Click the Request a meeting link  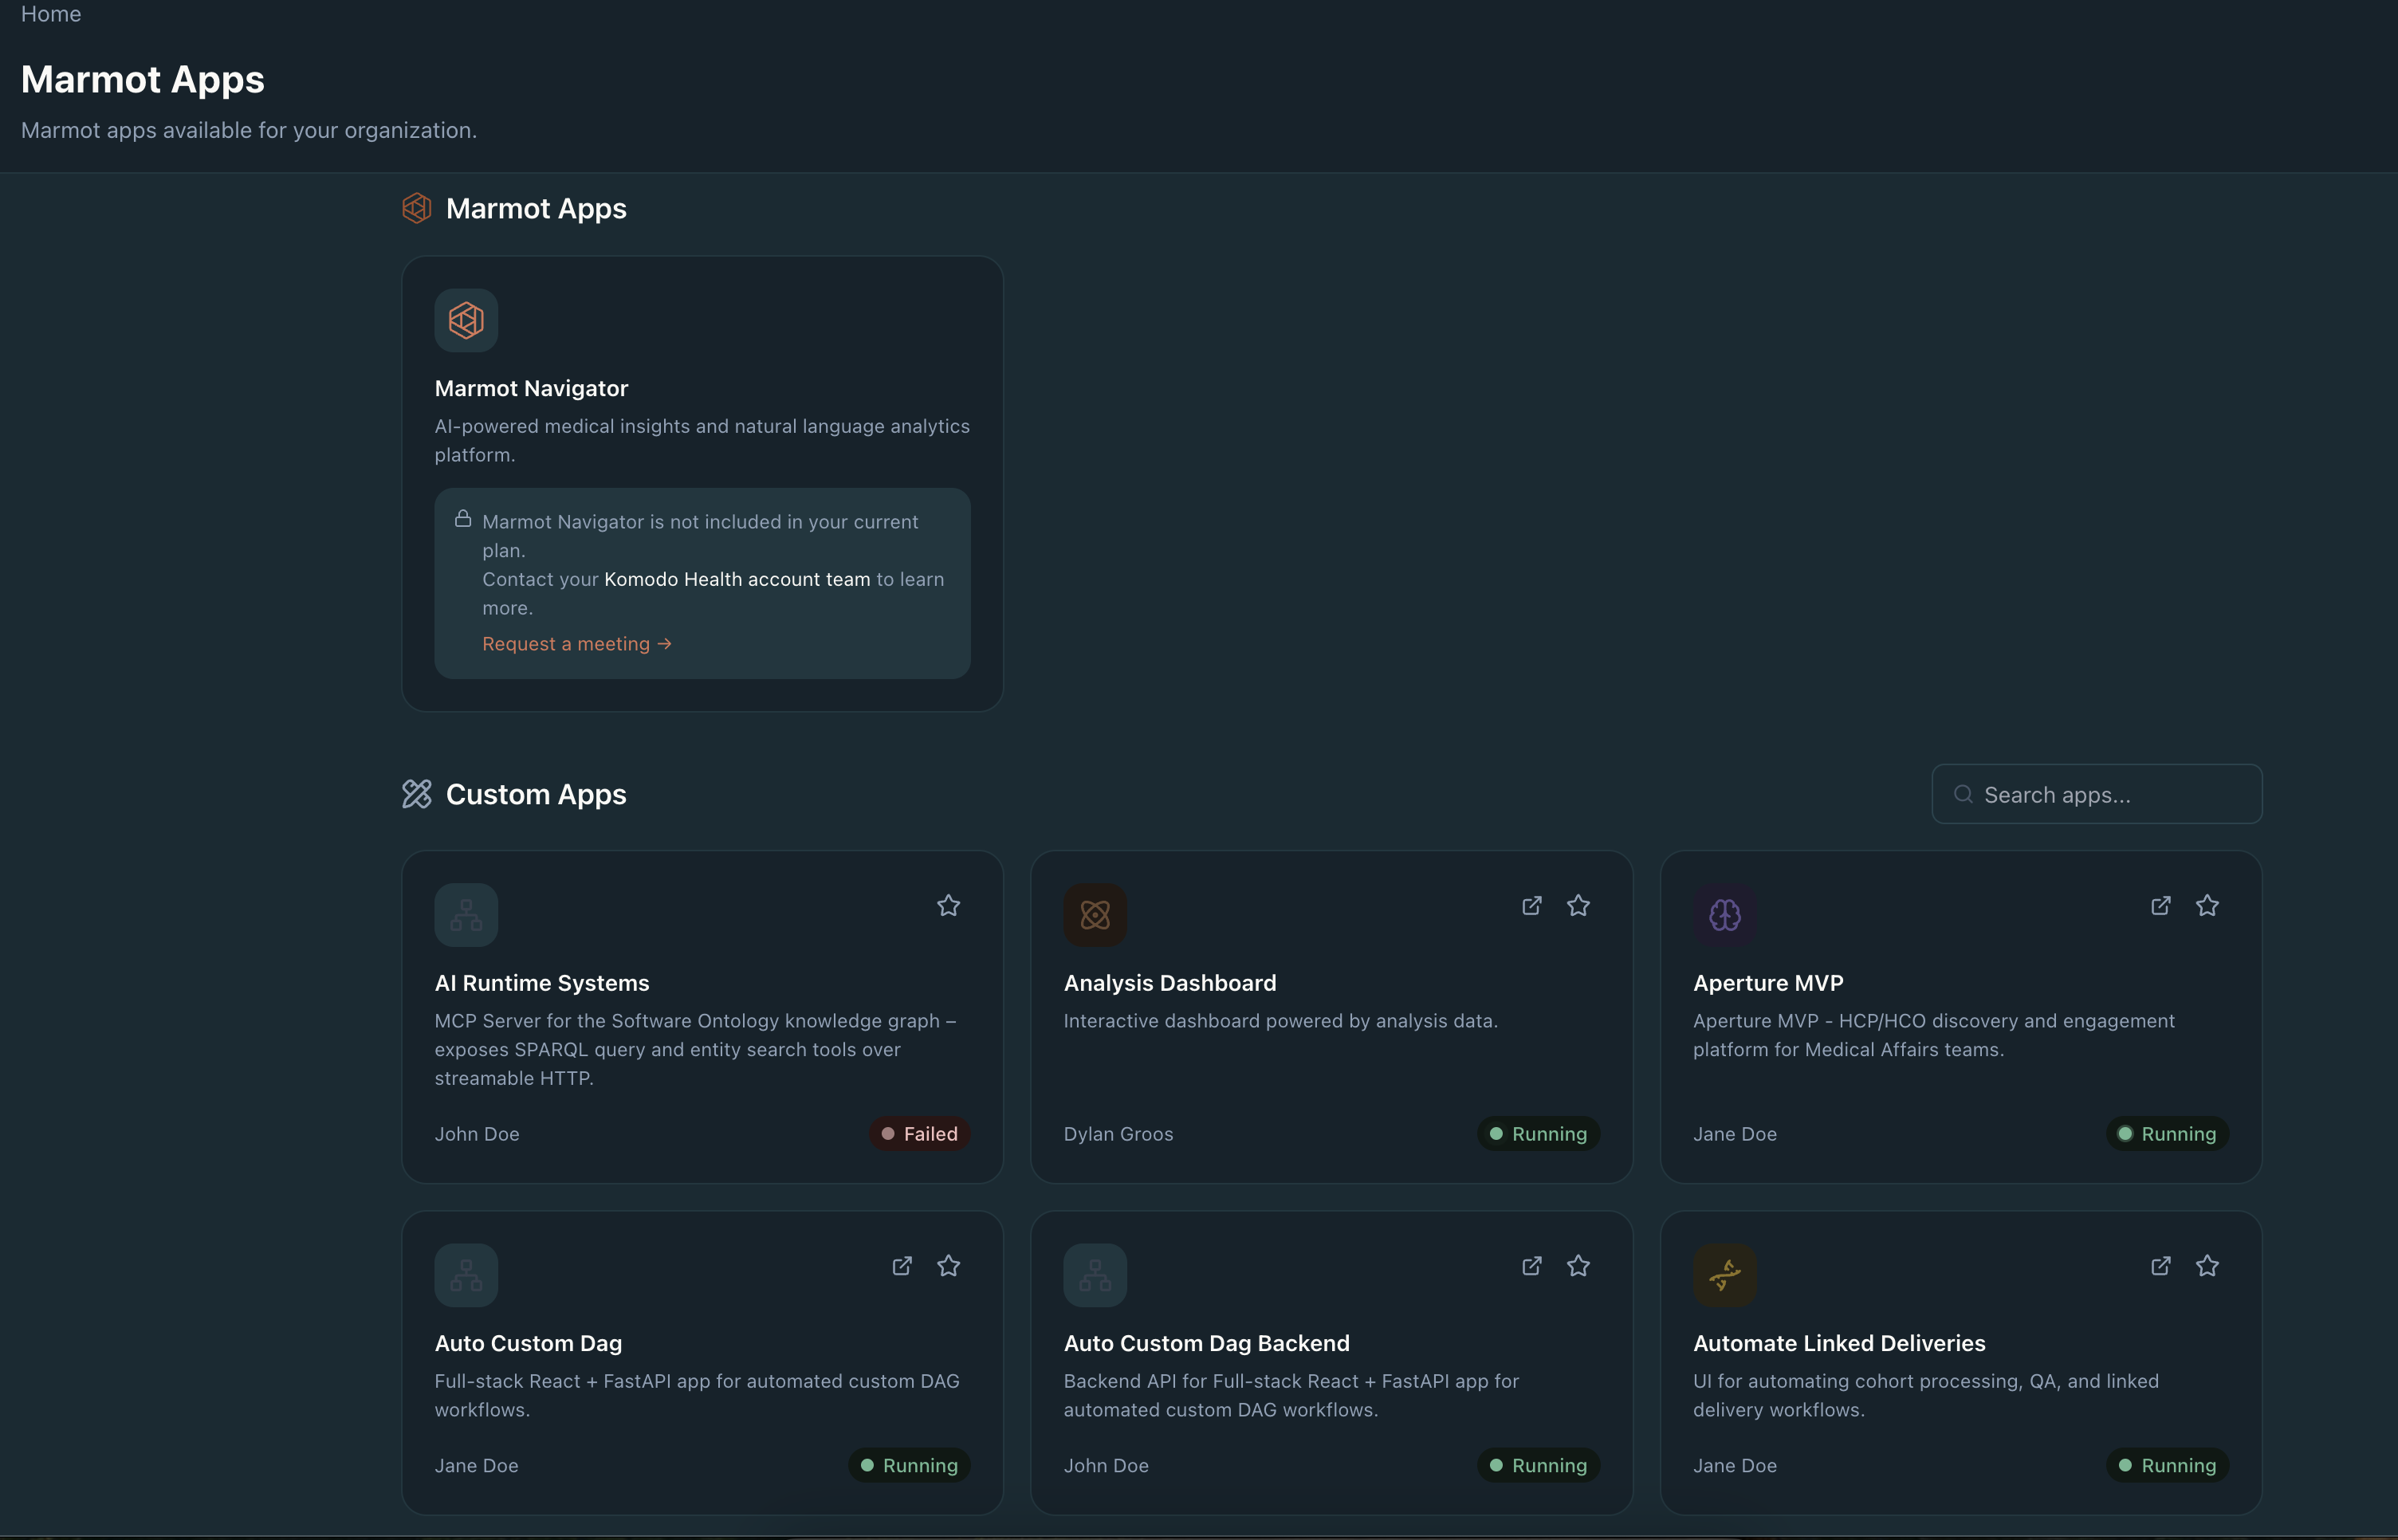(x=577, y=644)
